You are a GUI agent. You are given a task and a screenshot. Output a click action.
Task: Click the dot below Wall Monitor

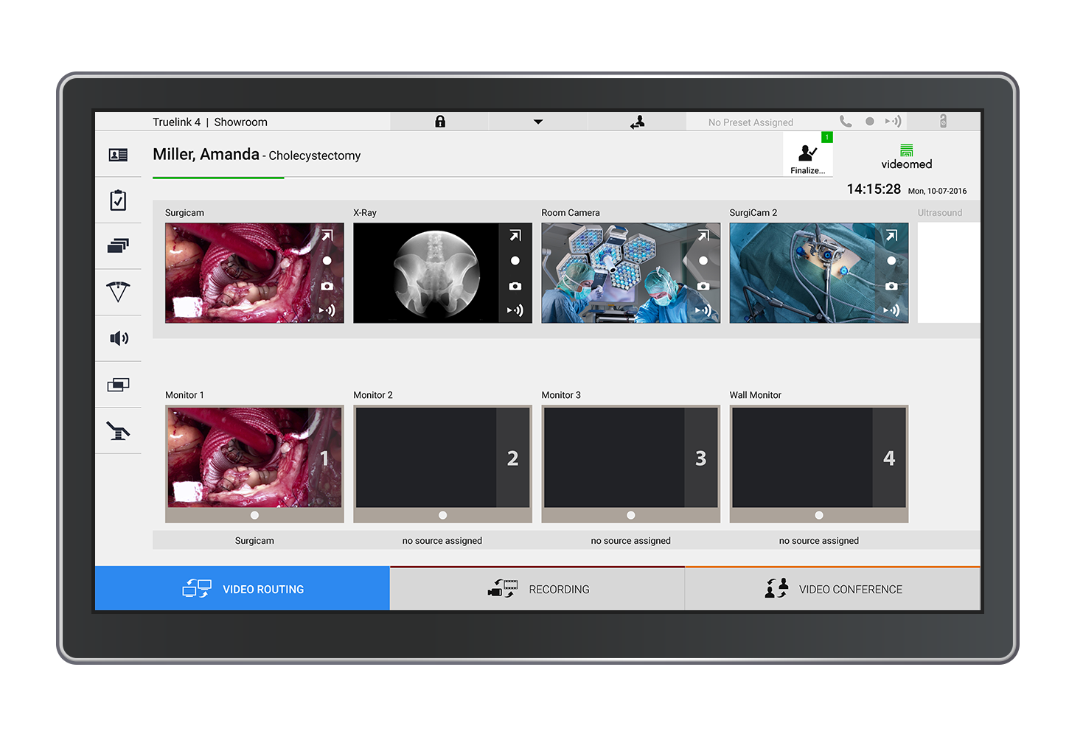[819, 515]
